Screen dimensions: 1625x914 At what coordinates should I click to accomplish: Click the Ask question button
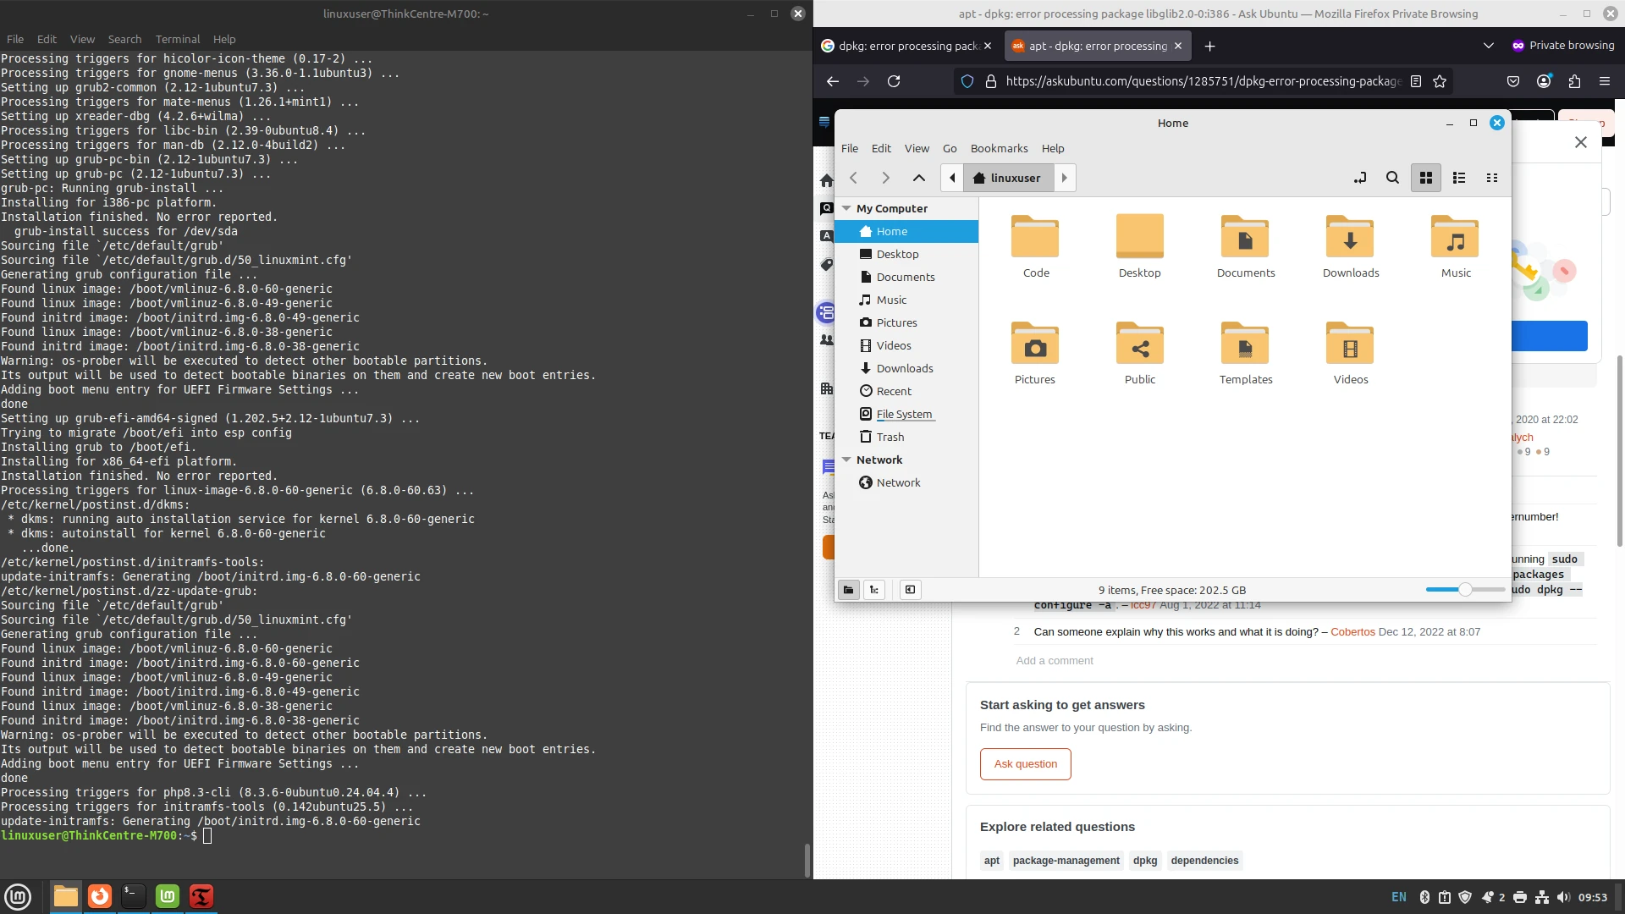coord(1025,763)
